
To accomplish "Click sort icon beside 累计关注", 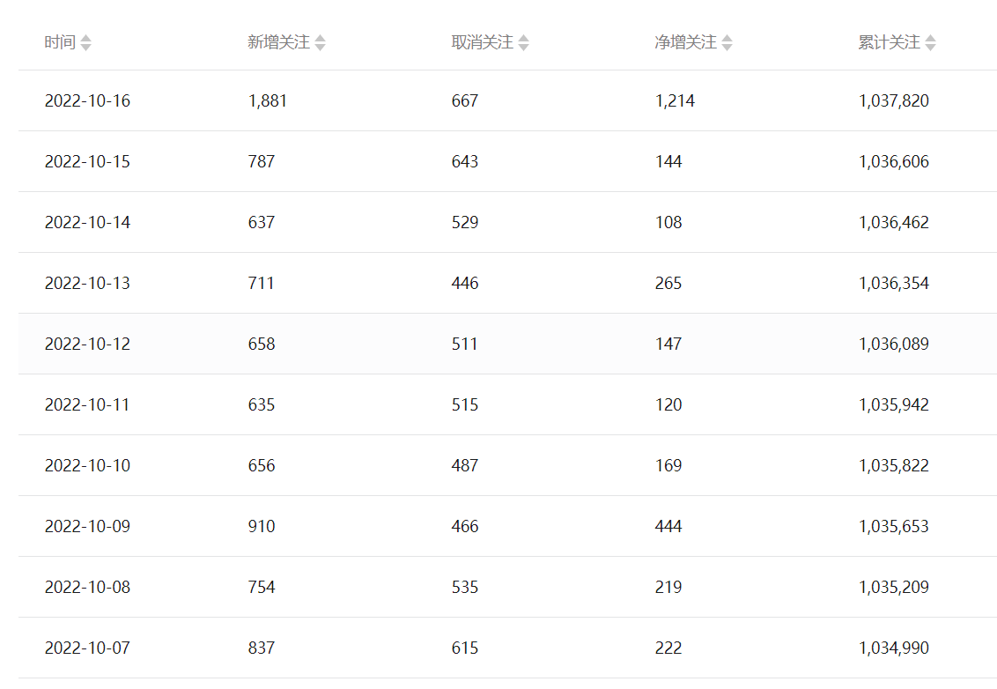I will coord(930,42).
